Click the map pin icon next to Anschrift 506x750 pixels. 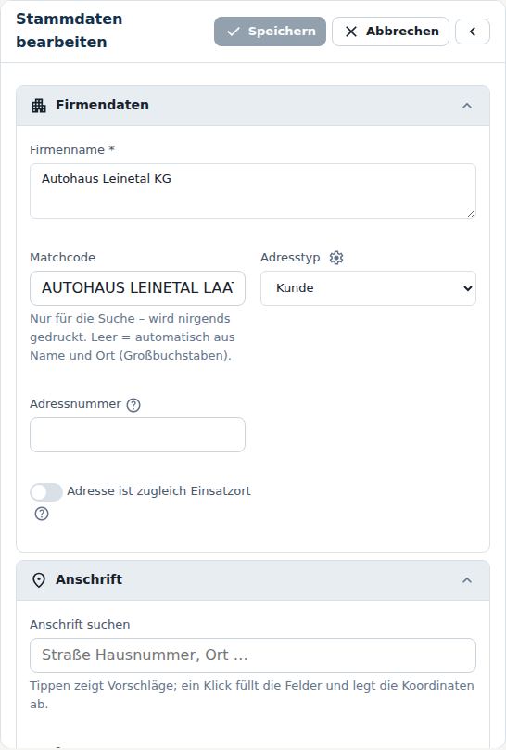point(39,579)
